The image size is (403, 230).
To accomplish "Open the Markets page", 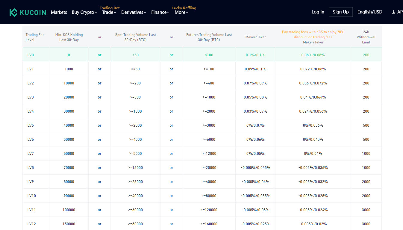I will click(59, 12).
